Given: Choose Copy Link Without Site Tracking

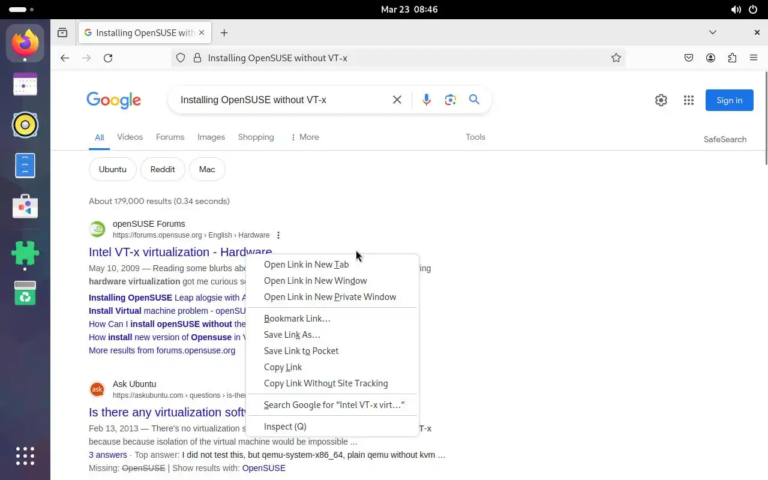Looking at the screenshot, I should (x=332, y=383).
